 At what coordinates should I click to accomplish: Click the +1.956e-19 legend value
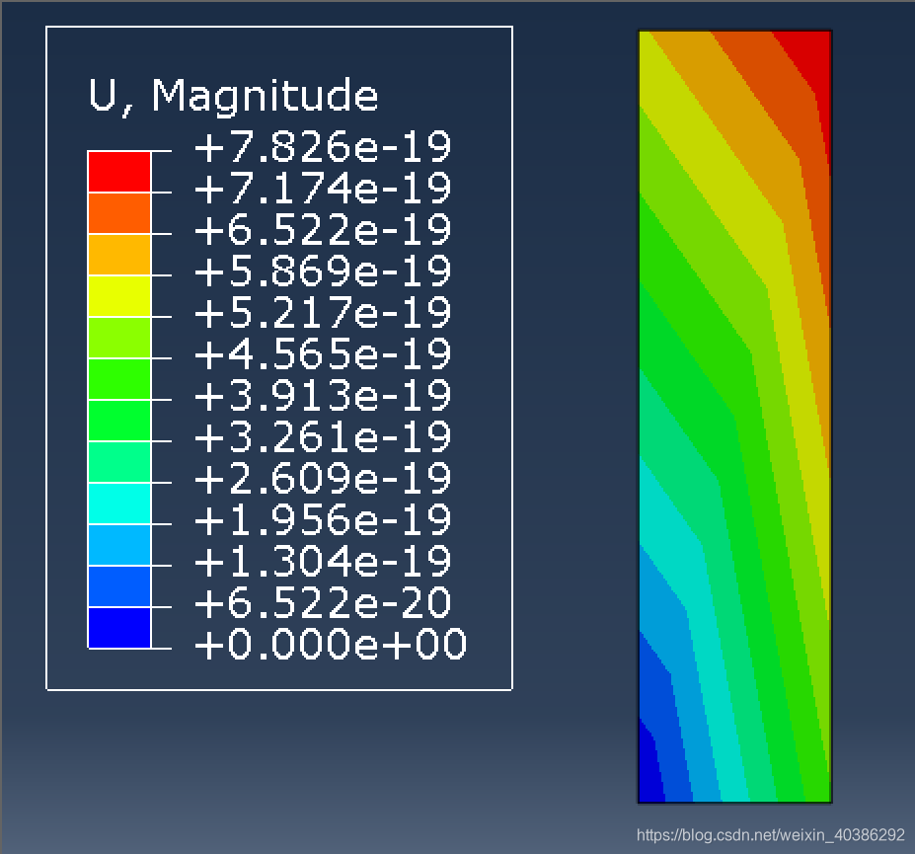[323, 520]
